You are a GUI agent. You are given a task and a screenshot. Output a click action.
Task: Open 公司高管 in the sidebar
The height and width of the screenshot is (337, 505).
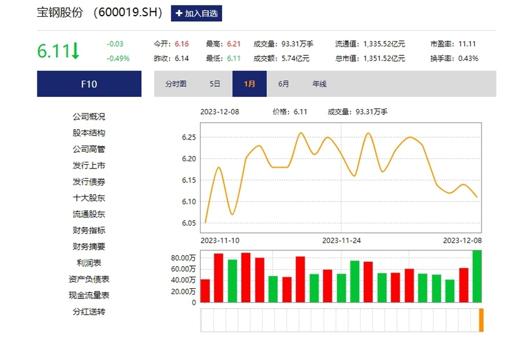[89, 149]
